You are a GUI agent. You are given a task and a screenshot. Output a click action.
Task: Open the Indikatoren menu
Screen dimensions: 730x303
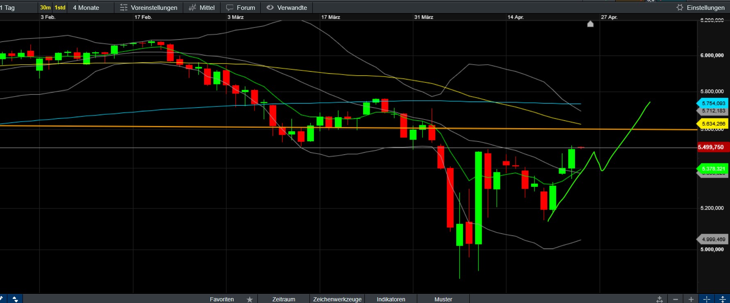click(391, 299)
